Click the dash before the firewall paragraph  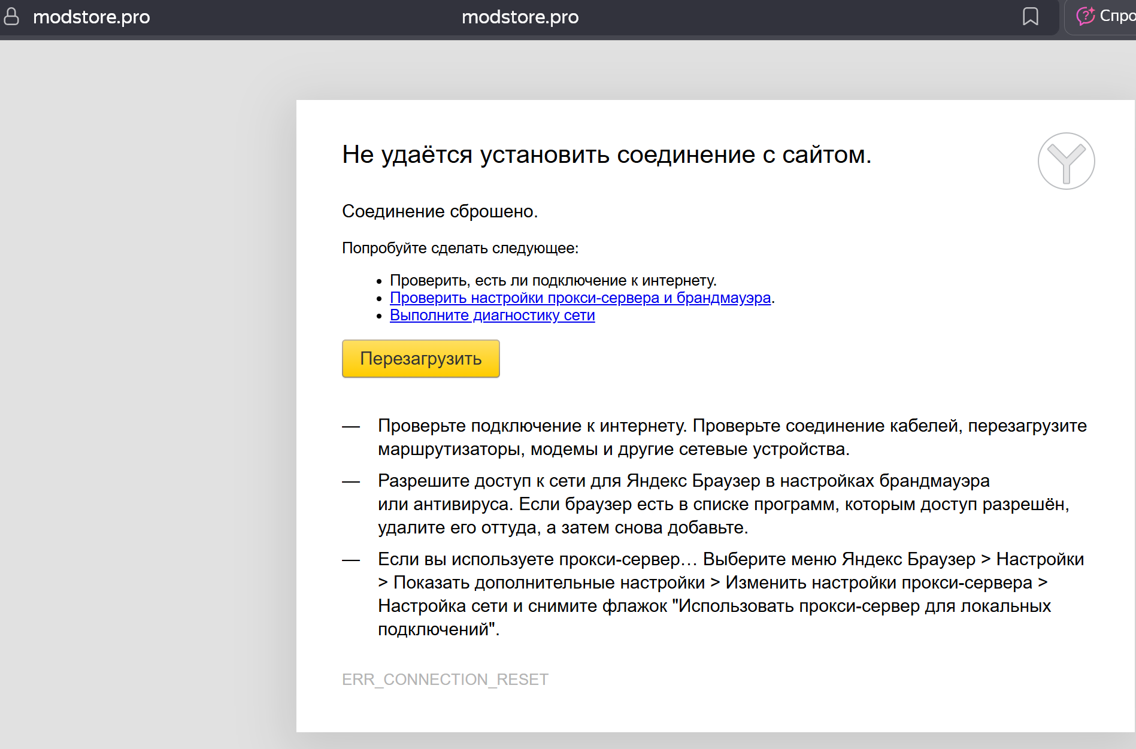coord(351,481)
